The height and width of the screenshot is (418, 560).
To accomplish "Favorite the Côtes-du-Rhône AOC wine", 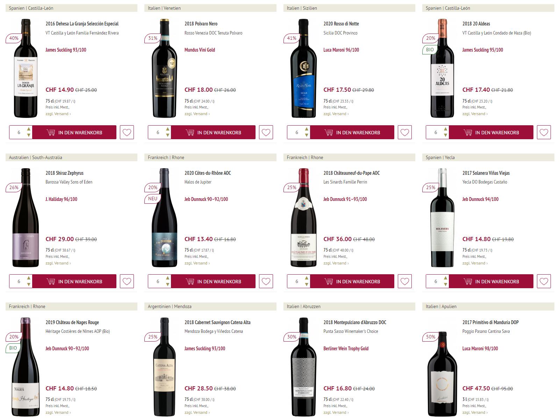I will click(x=266, y=281).
